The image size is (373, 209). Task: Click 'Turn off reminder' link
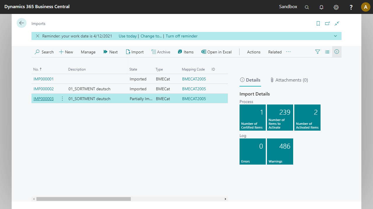coord(182,36)
